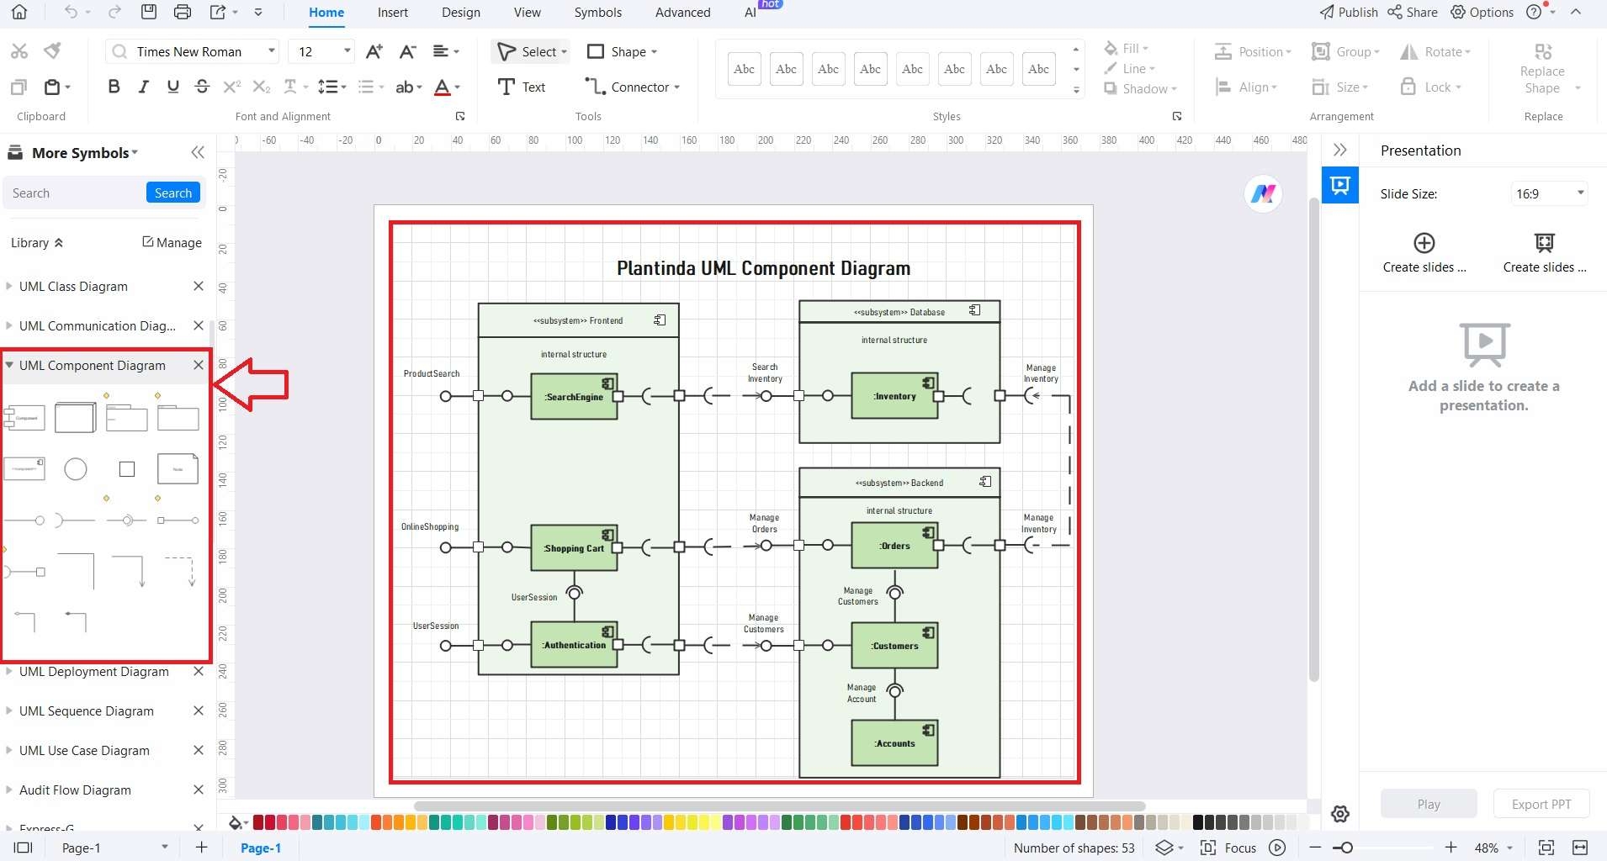Click the library search input field

click(76, 193)
